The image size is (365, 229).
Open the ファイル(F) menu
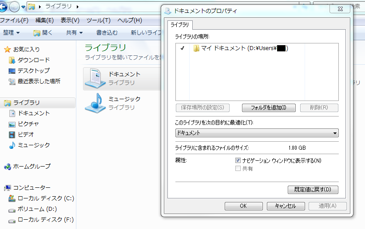[x=14, y=20]
